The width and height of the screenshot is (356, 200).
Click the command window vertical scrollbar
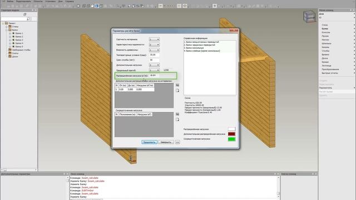pos(279,186)
